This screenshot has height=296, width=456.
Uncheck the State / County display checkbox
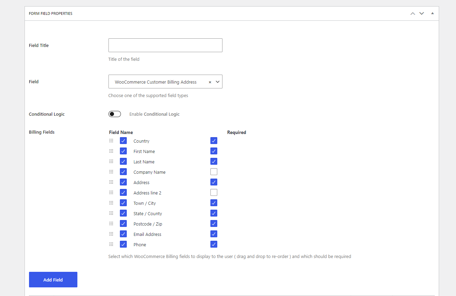pyautogui.click(x=123, y=213)
